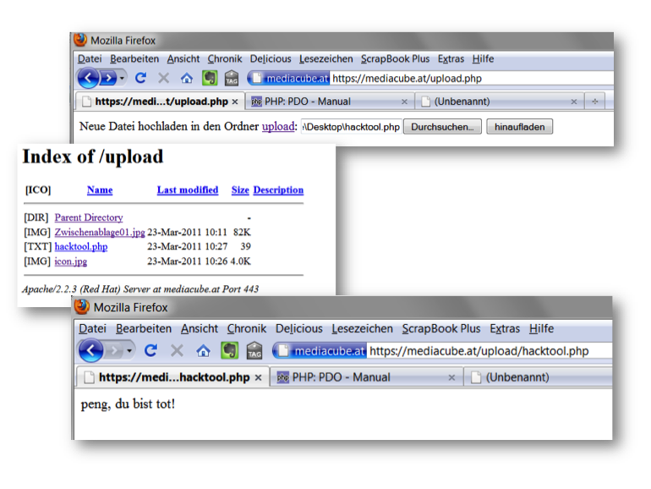Screen dimensions: 651x489
Task: Open Delicious menu in bottom Firefox window
Action: pos(299,328)
